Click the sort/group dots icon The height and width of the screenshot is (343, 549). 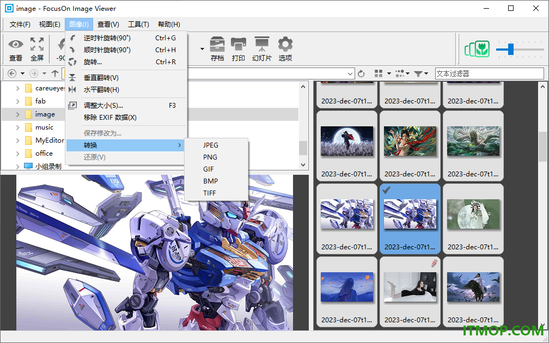[400, 73]
